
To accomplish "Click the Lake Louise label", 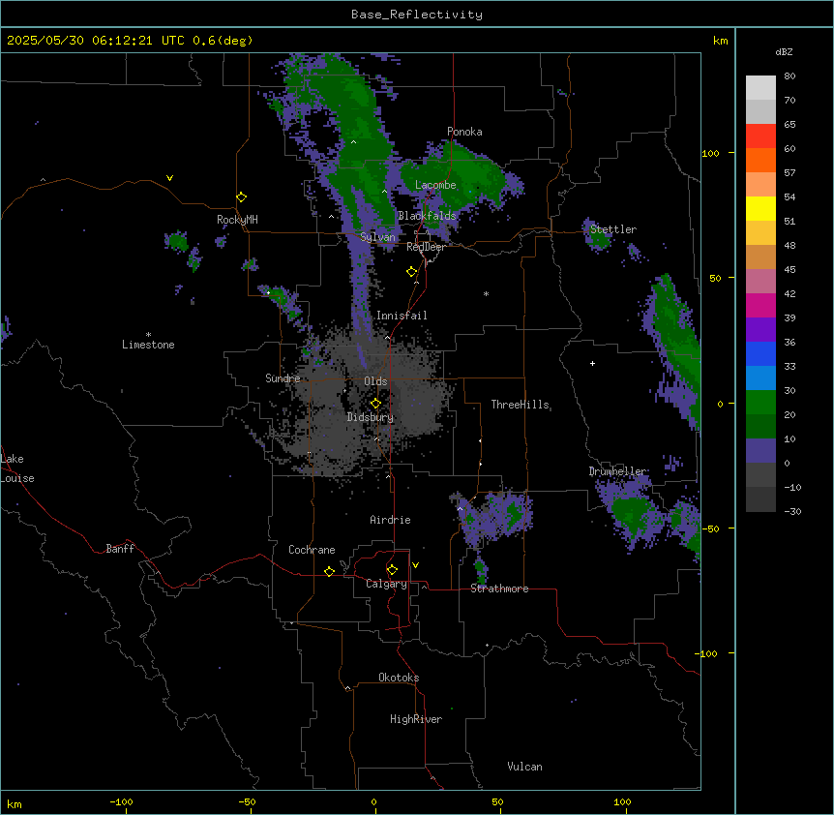I will [x=16, y=468].
